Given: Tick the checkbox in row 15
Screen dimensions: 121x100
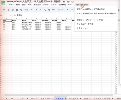Looking at the screenshot, I should [x=117, y=50].
